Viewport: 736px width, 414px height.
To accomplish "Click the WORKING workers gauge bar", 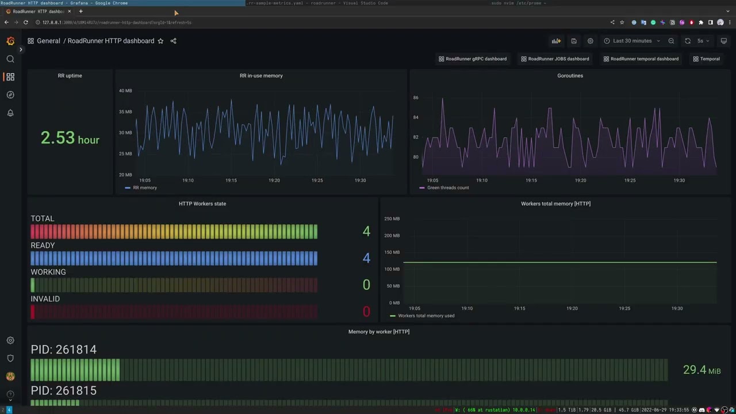I will [174, 285].
